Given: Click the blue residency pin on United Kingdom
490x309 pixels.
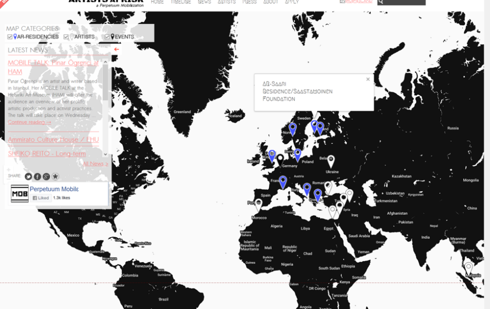Looking at the screenshot, I should [272, 156].
